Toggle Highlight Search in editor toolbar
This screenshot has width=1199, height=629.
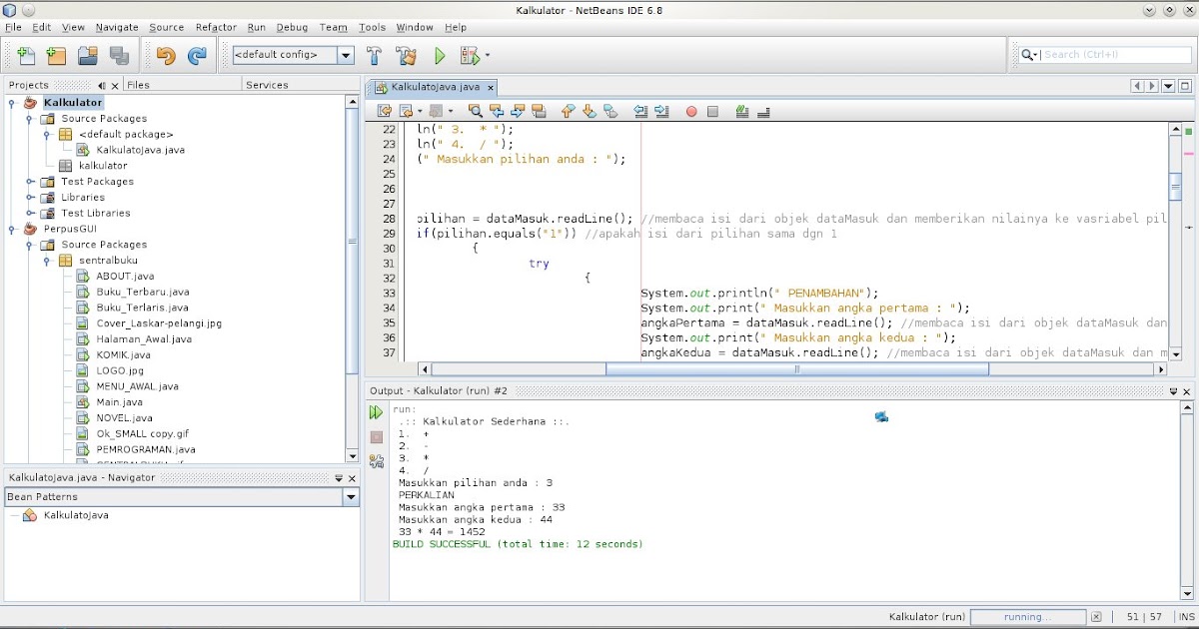(x=539, y=111)
